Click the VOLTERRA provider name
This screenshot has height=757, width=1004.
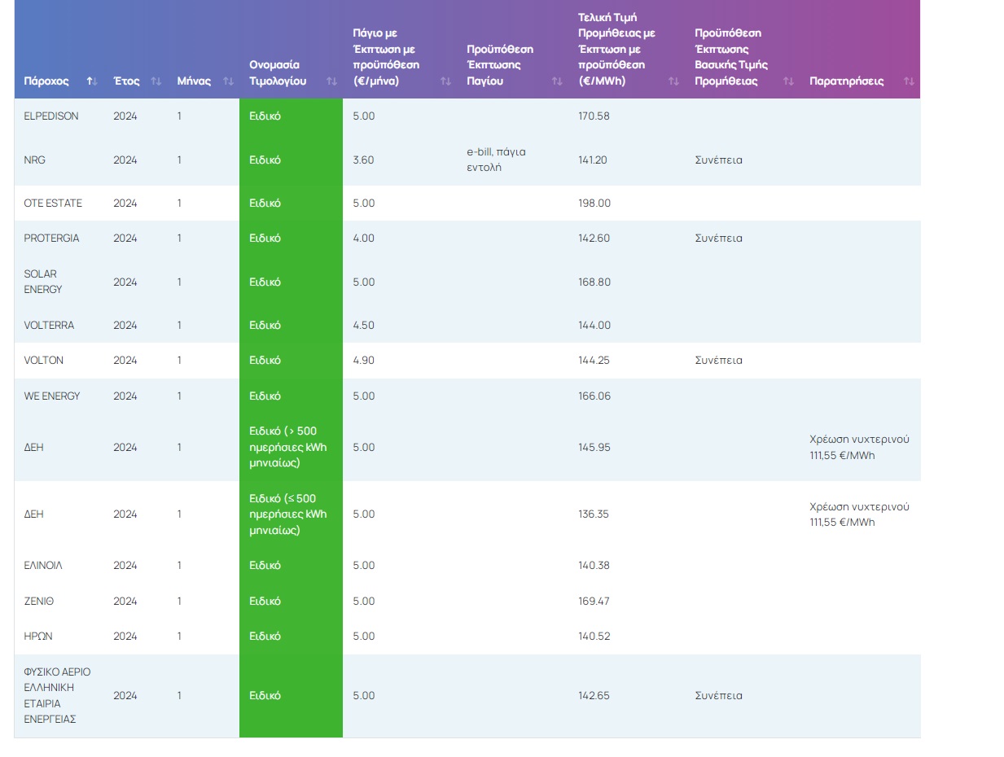pyautogui.click(x=49, y=326)
